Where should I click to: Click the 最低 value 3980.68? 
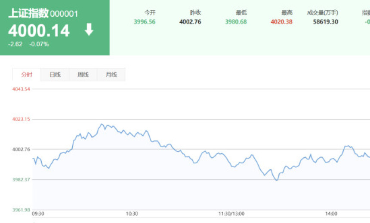[x=236, y=21]
